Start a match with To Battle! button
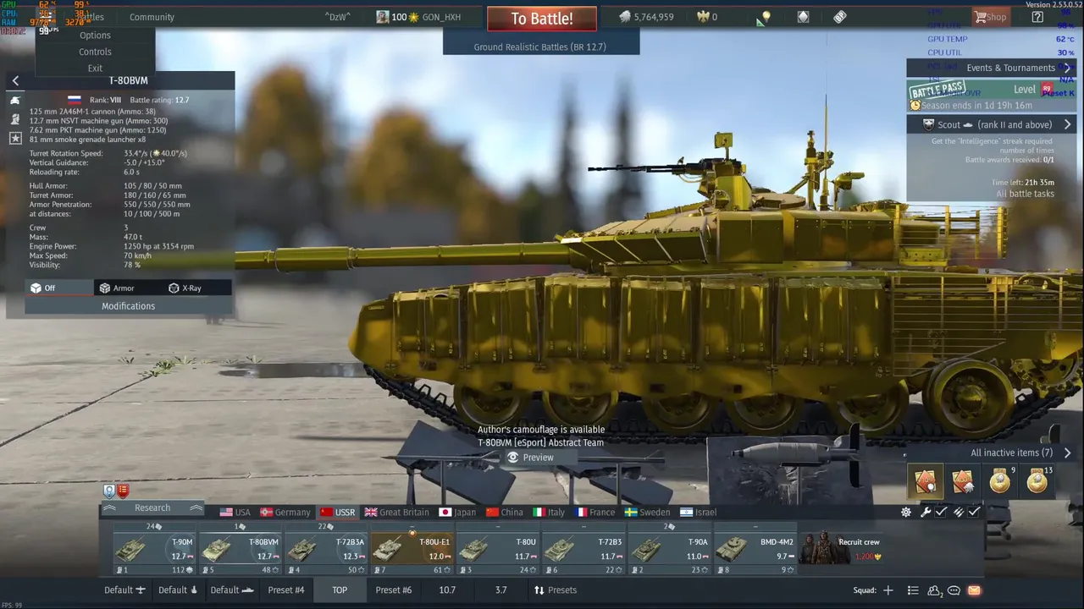 click(542, 19)
